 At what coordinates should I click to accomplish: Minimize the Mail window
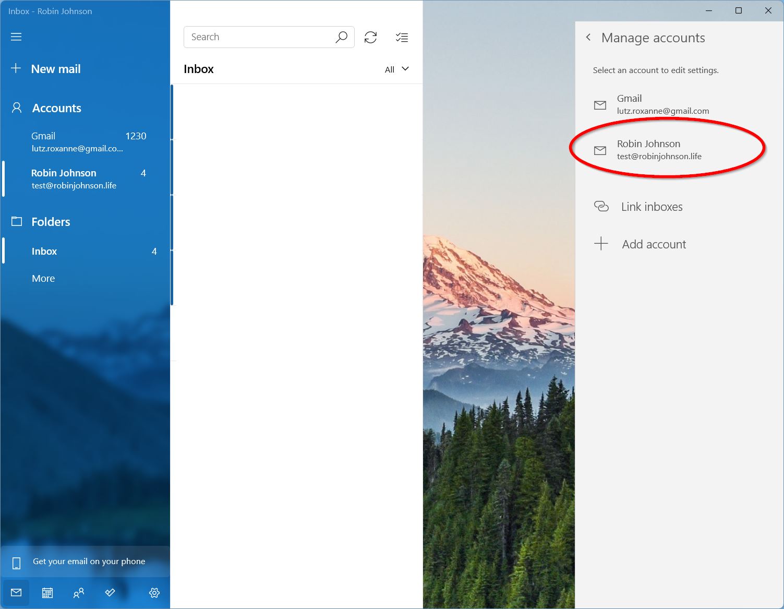click(x=709, y=10)
